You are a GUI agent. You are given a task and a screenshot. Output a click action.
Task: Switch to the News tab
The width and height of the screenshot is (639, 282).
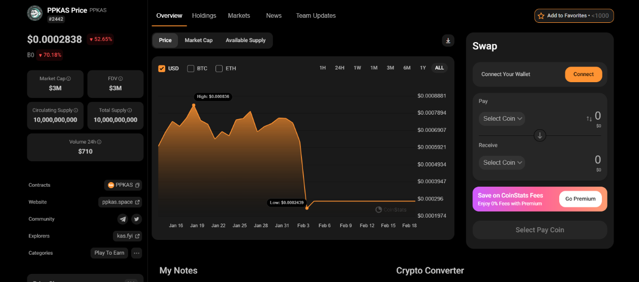pyautogui.click(x=273, y=16)
